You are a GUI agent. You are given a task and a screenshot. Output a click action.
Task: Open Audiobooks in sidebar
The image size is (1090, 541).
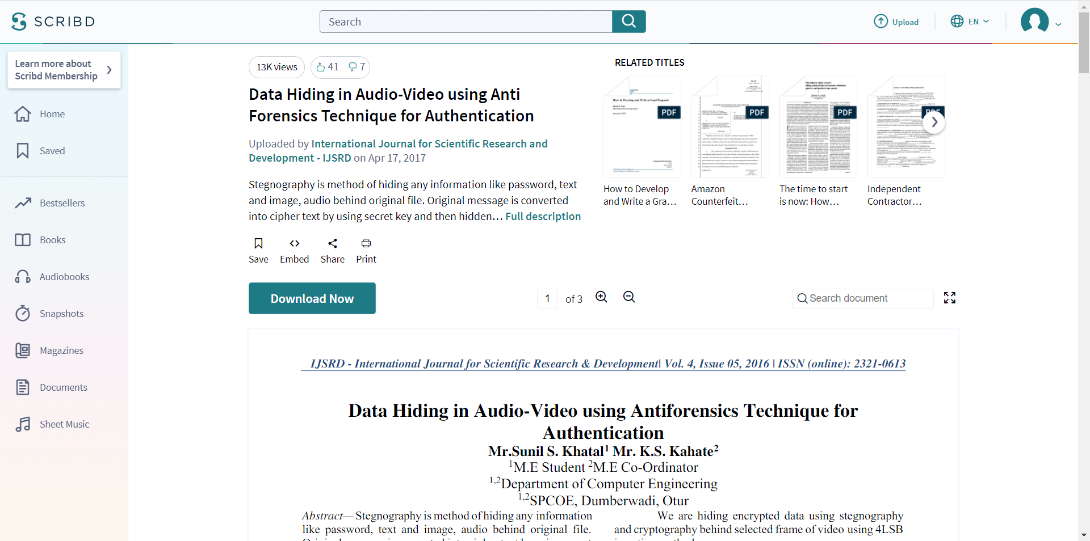[52, 277]
